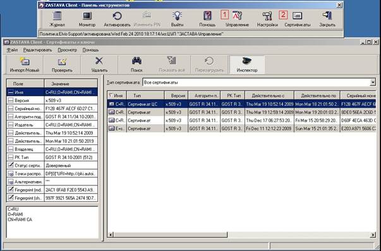Select the Сертификат ЦС row

pyautogui.click(x=241, y=104)
